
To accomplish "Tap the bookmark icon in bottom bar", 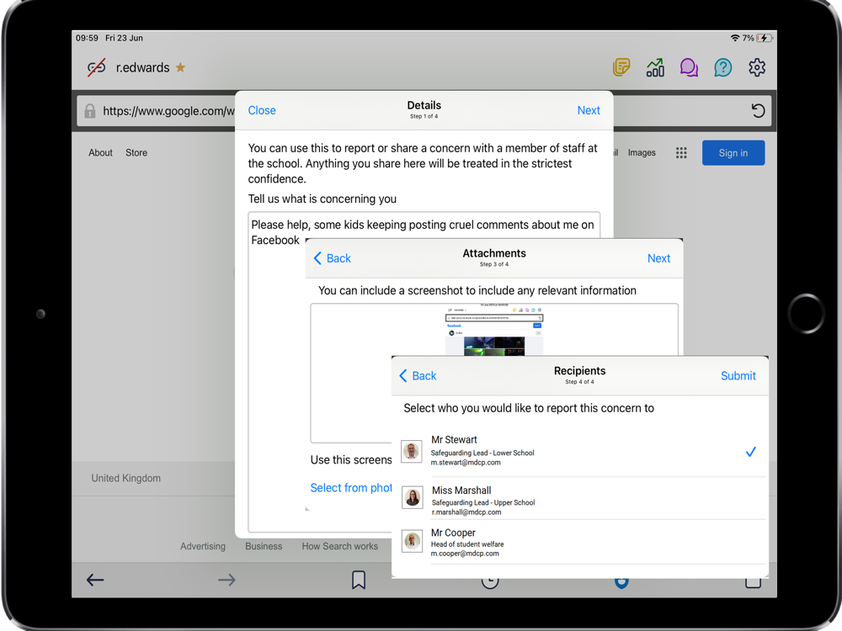I will (359, 580).
